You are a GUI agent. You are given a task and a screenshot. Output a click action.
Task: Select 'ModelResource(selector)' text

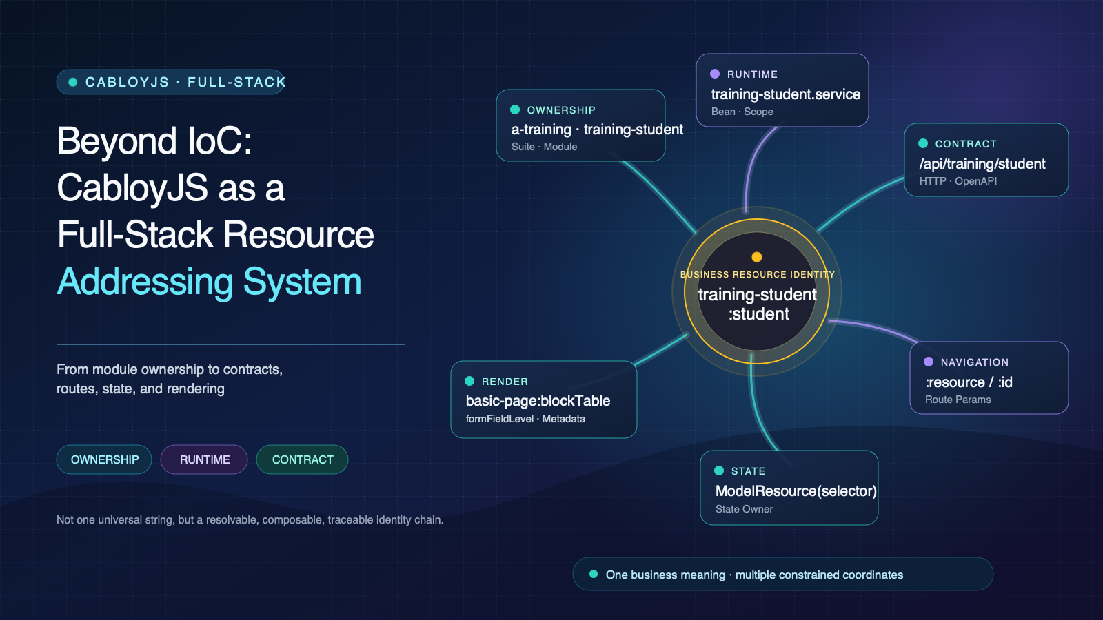point(796,491)
